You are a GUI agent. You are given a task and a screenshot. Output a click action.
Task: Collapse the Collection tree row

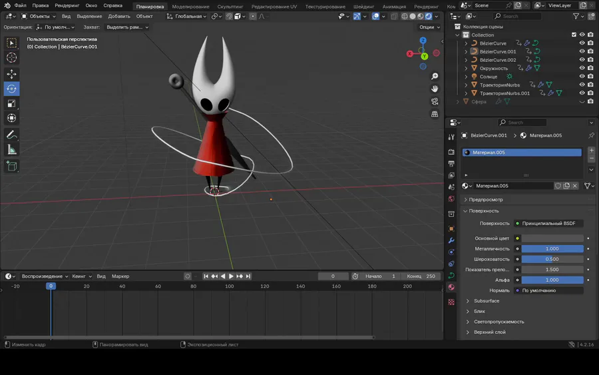(458, 35)
